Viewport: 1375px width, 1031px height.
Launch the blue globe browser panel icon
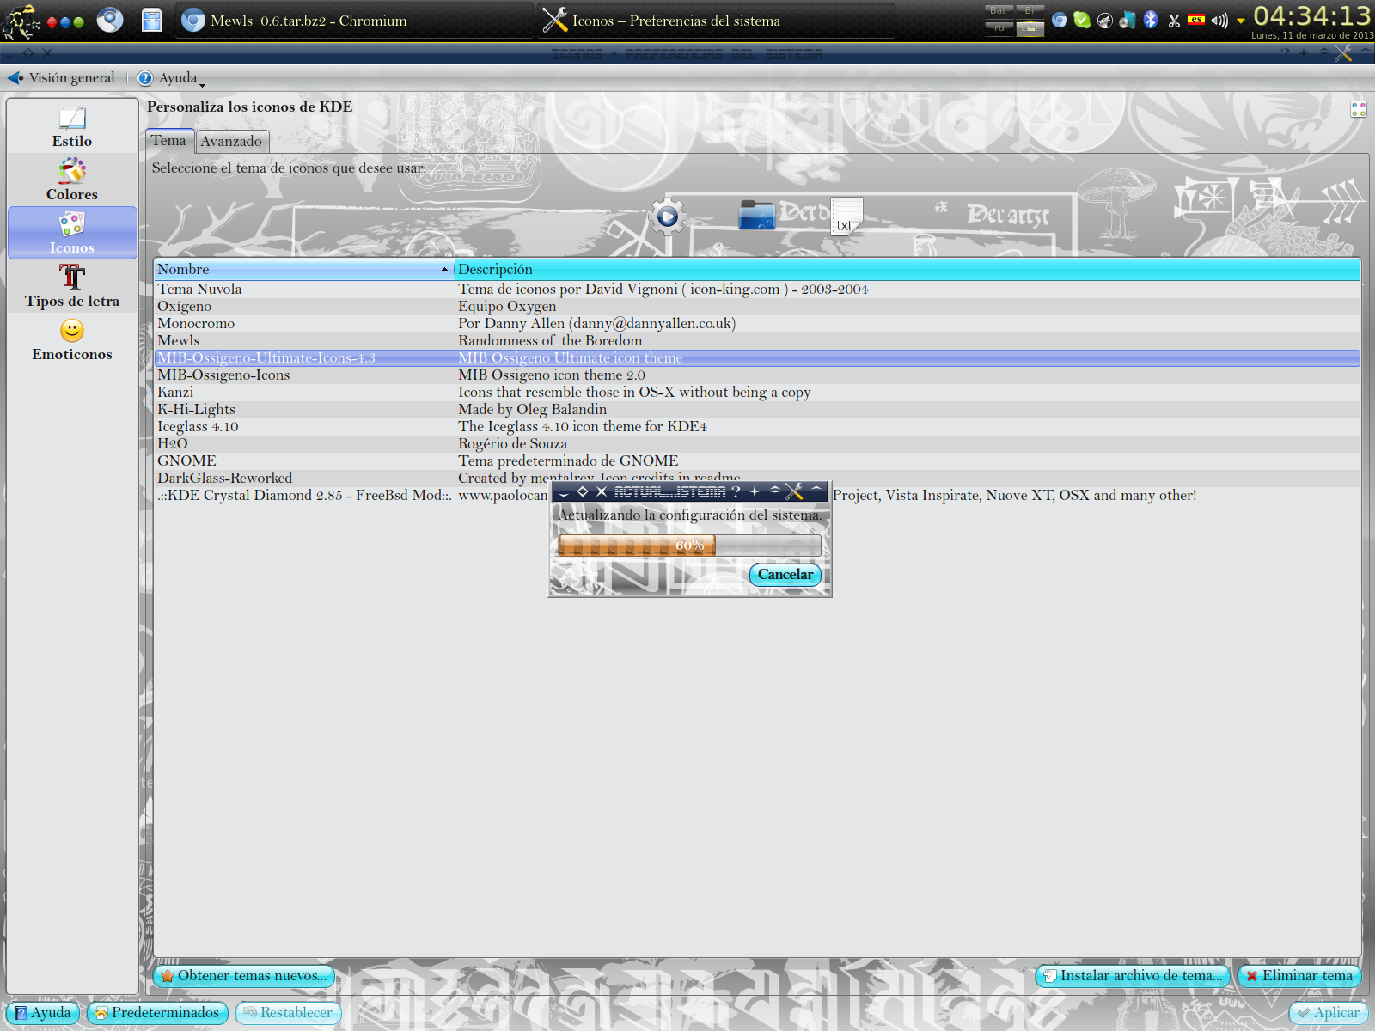coord(109,20)
